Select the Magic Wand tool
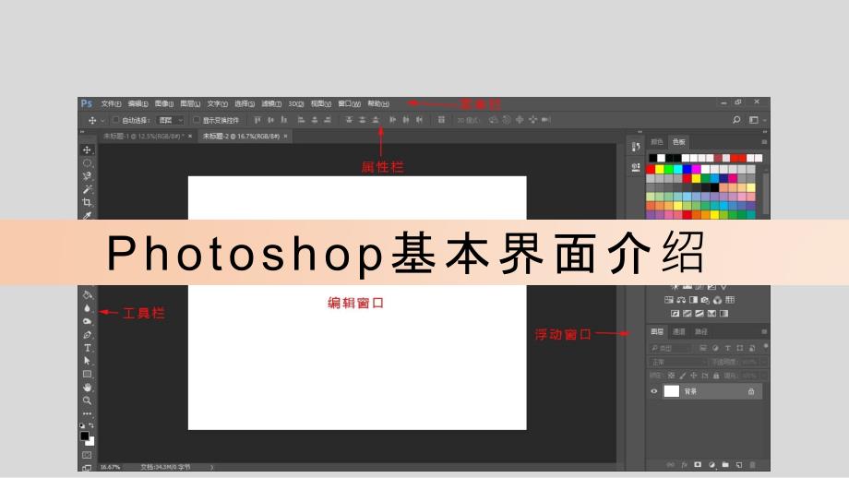Image resolution: width=849 pixels, height=478 pixels. 87,189
